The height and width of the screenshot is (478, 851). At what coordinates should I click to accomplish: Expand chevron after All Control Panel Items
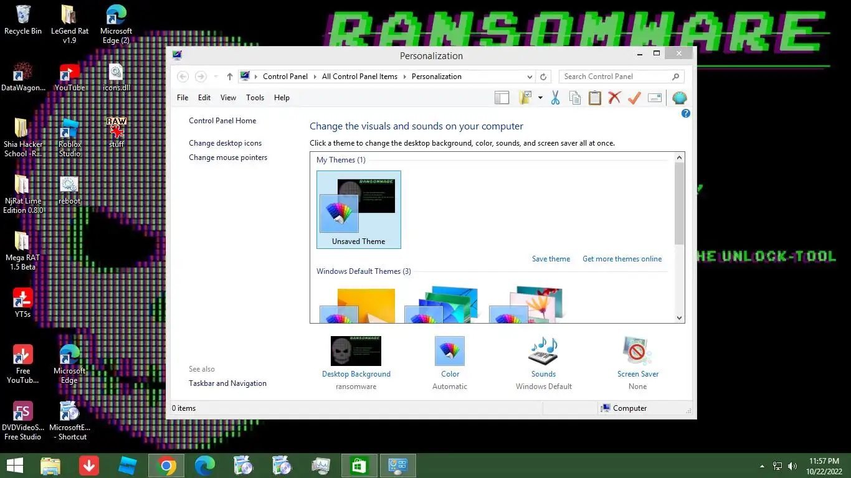(404, 77)
